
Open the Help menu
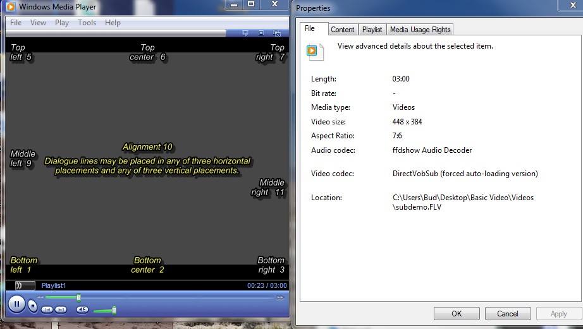click(x=113, y=23)
